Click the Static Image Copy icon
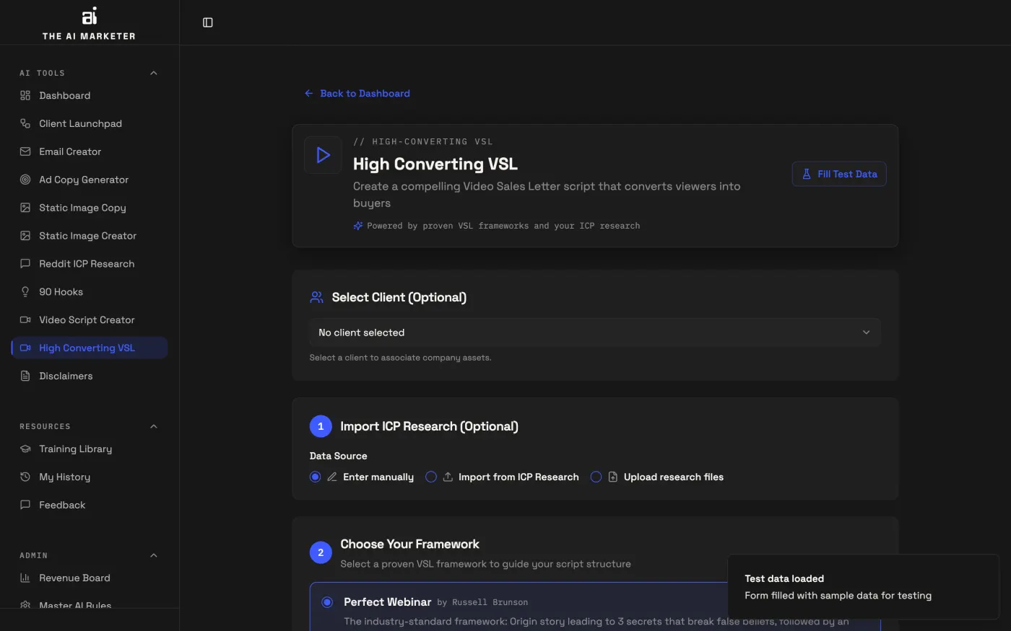The width and height of the screenshot is (1011, 631). (25, 208)
